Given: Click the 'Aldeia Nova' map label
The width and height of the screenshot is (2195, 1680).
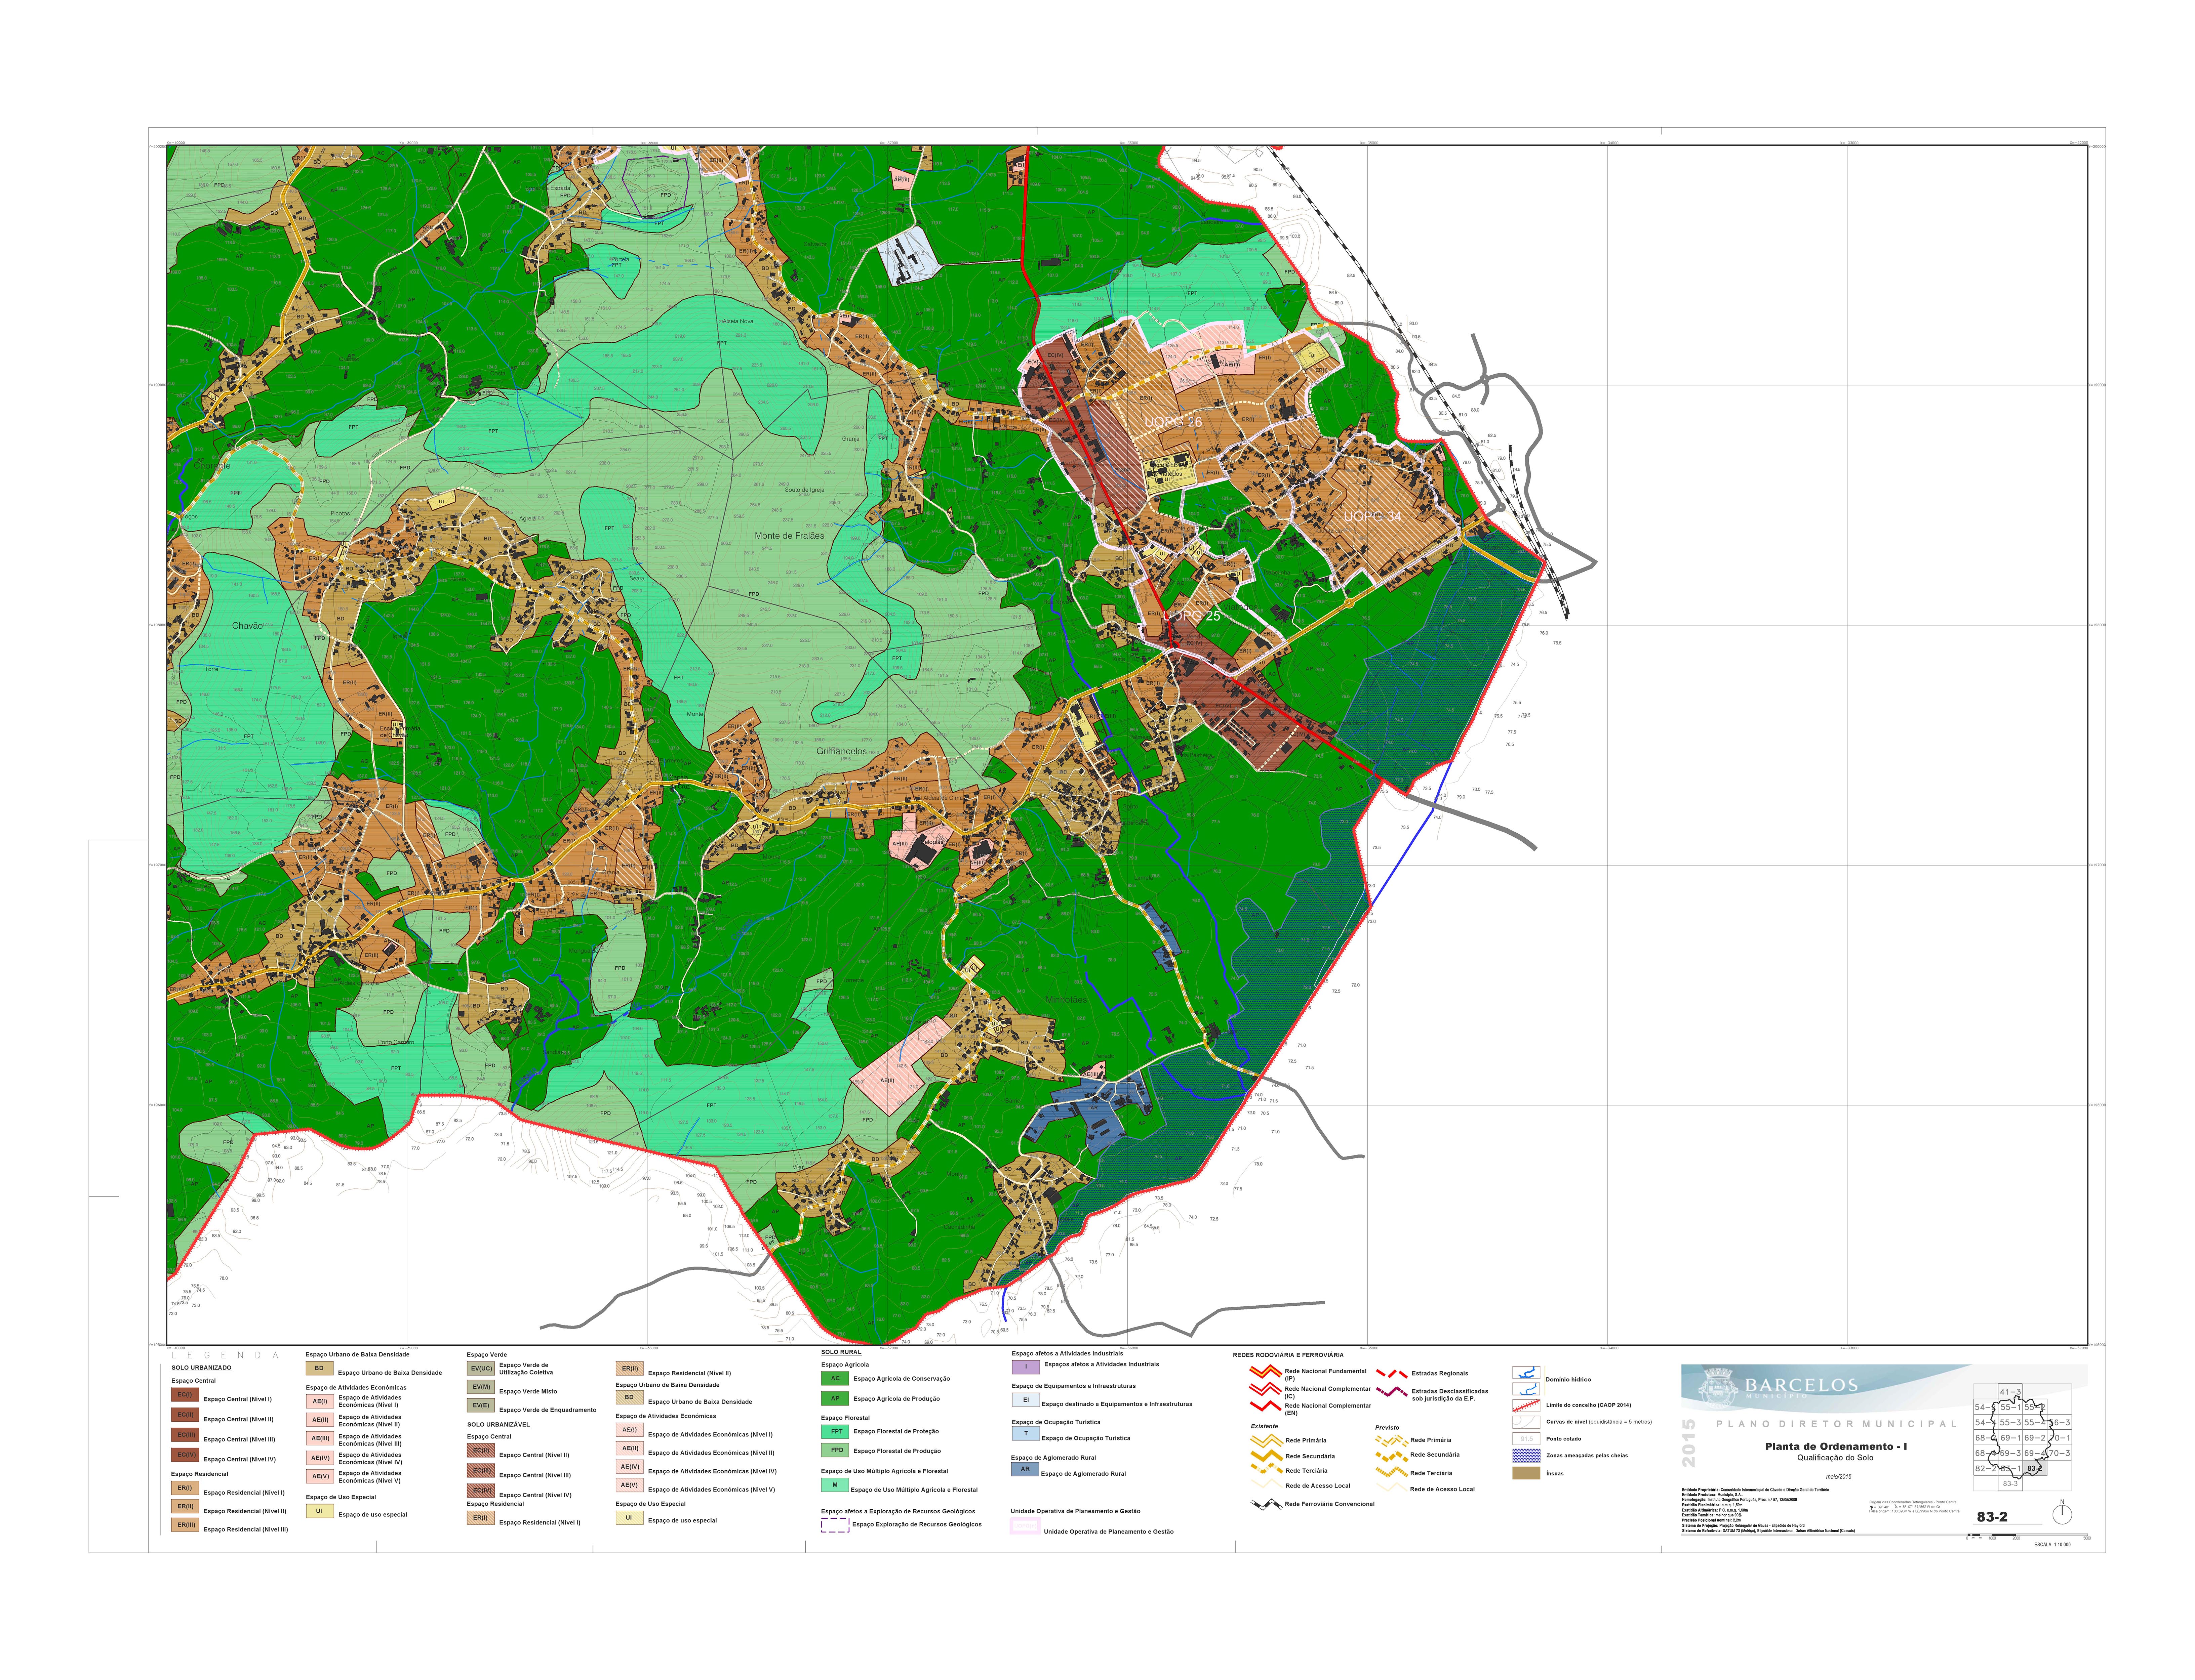Looking at the screenshot, I should [x=739, y=321].
